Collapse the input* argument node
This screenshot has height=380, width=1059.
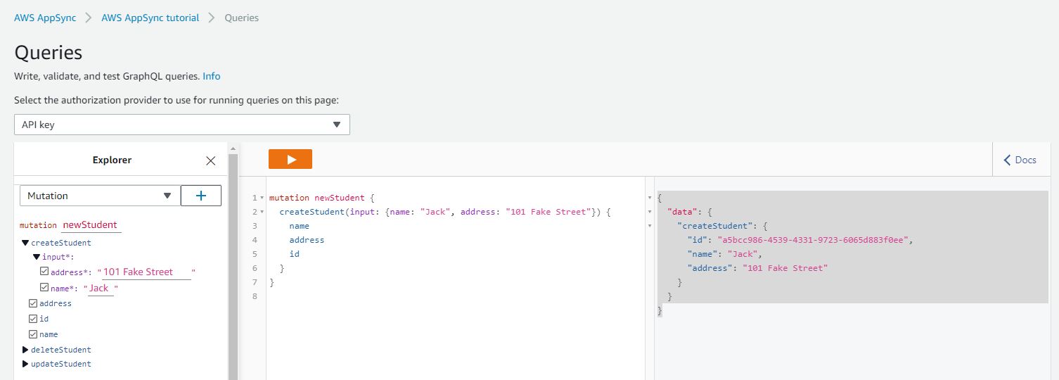coord(37,257)
